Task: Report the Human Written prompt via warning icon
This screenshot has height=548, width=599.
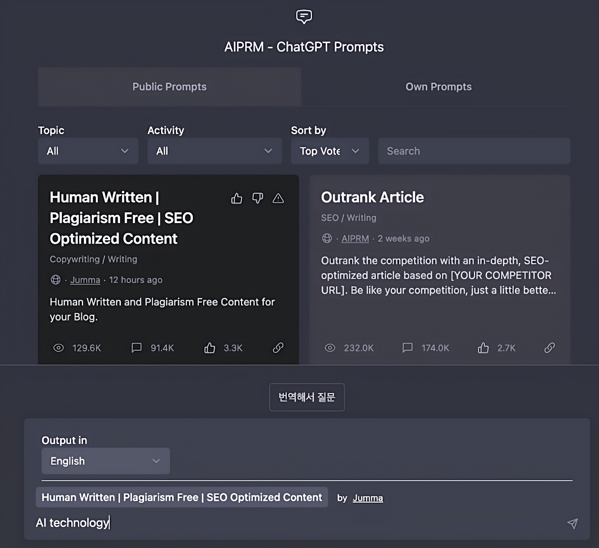Action: tap(278, 198)
